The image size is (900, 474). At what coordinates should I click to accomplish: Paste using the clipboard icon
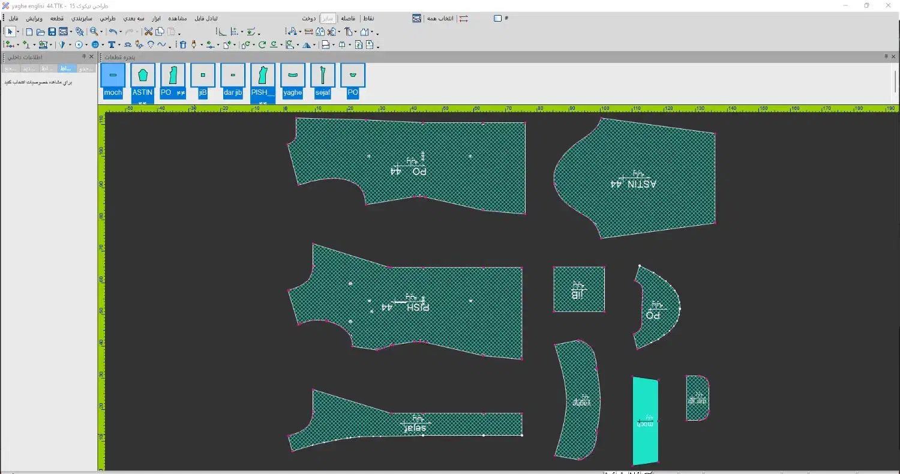pos(171,32)
